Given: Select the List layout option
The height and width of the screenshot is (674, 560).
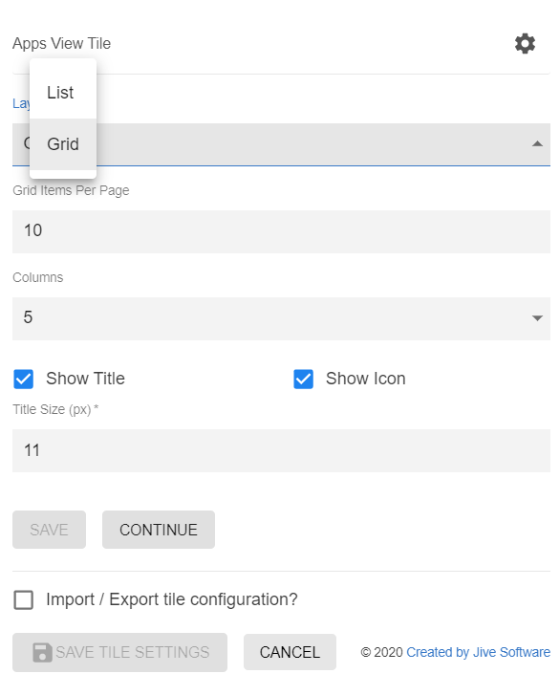Looking at the screenshot, I should click(x=63, y=93).
